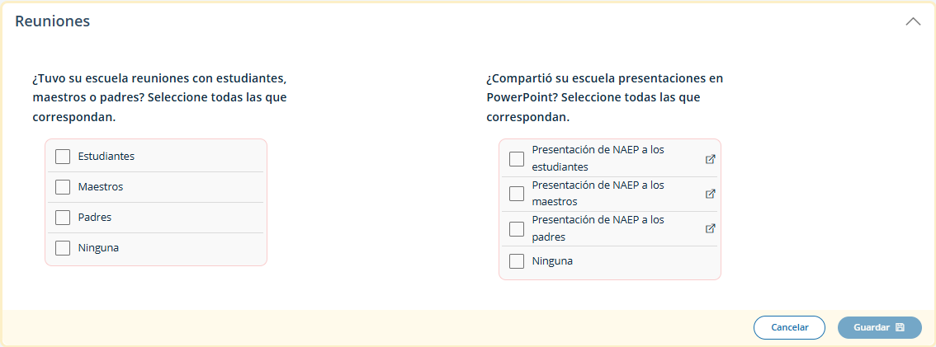Screen dimensions: 936x347
Task: Click the Reuniones section title
Action: [53, 21]
